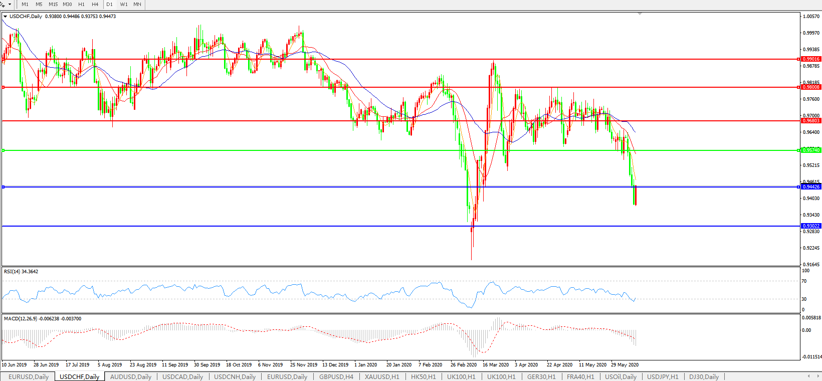Switch to the M1 timeframe
The image size is (822, 381).
coord(25,4)
